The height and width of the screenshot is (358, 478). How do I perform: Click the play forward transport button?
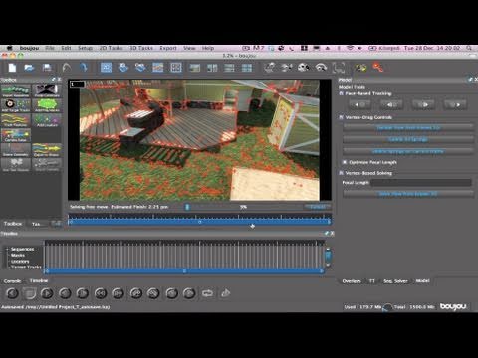(47, 293)
